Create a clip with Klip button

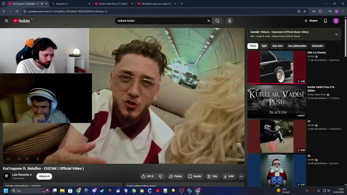pos(212,176)
